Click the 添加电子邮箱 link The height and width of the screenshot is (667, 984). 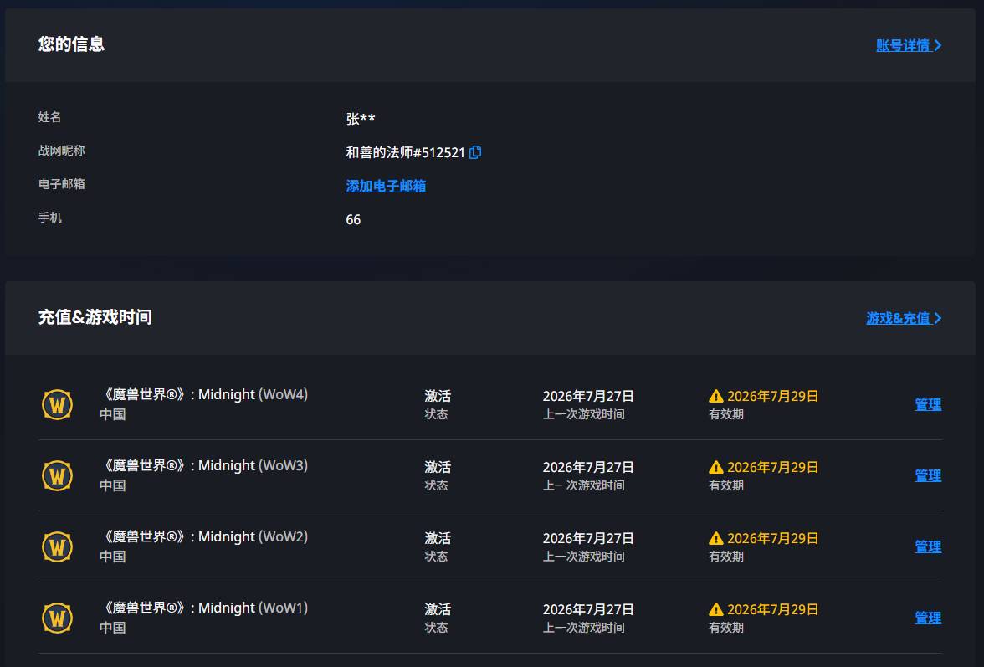(386, 186)
